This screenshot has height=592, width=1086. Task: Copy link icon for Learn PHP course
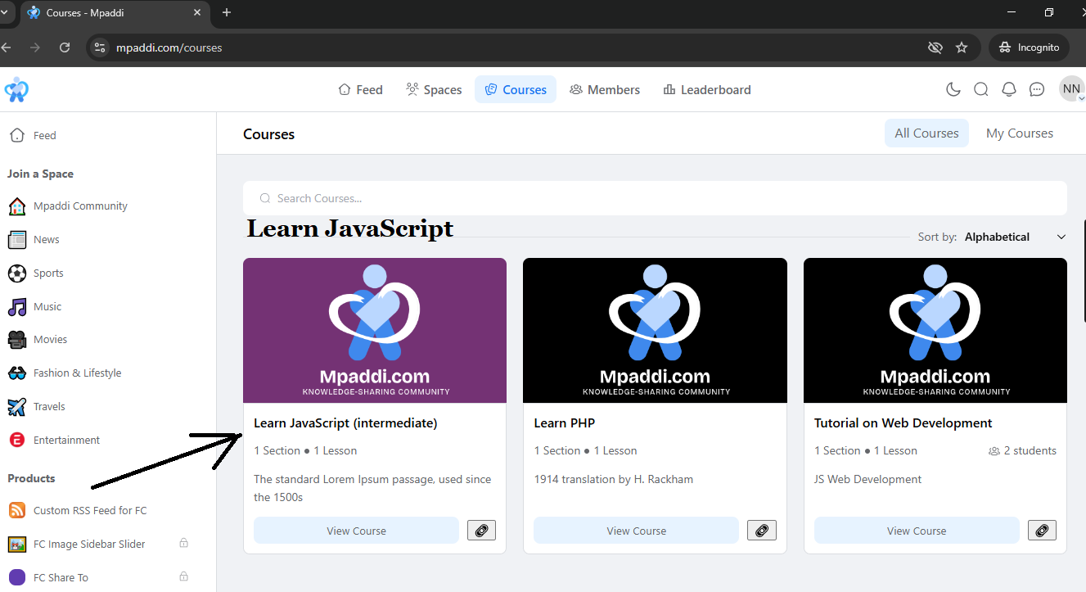(x=762, y=531)
